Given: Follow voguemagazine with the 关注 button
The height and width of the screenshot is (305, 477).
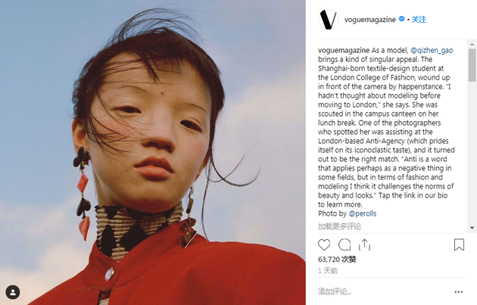Looking at the screenshot, I should pos(419,20).
